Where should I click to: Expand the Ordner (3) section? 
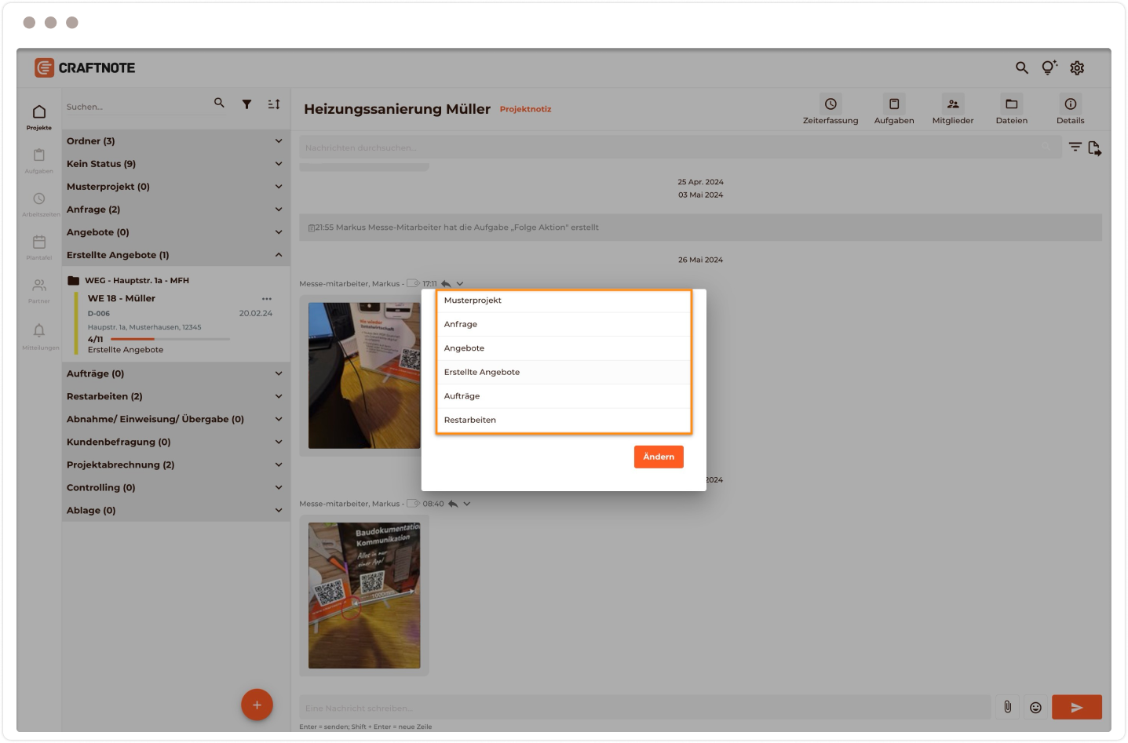tap(278, 141)
